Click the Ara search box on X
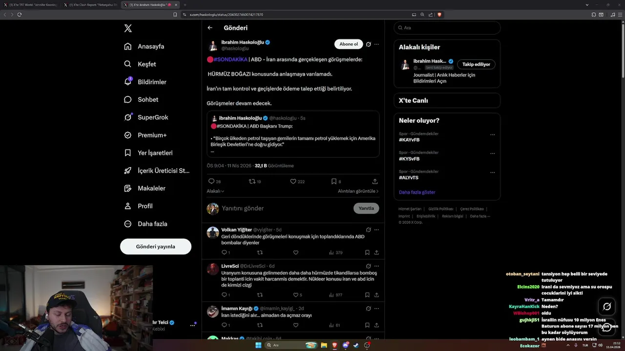625x351 pixels. pyautogui.click(x=447, y=28)
